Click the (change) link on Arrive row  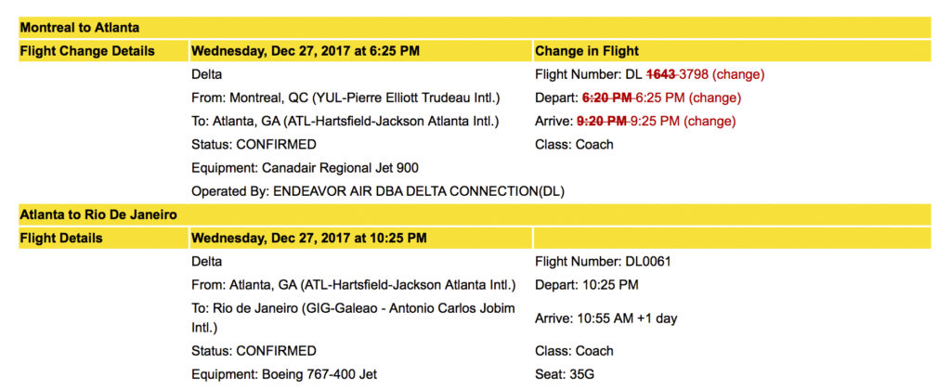pos(710,121)
